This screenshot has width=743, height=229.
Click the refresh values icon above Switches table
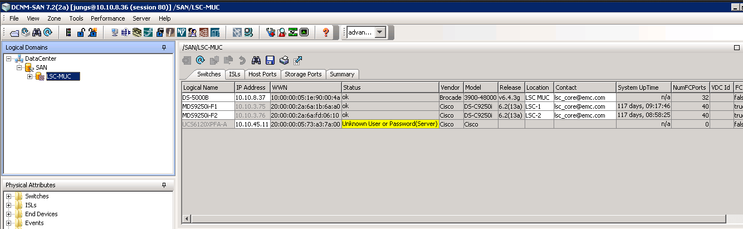coord(201,60)
